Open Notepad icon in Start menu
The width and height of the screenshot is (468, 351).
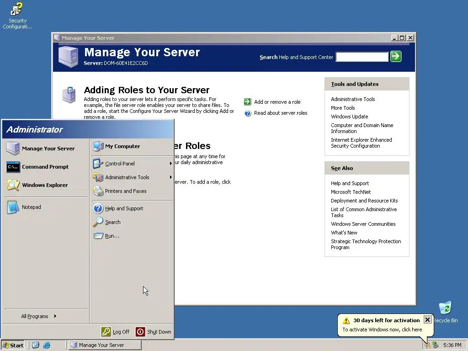click(13, 207)
